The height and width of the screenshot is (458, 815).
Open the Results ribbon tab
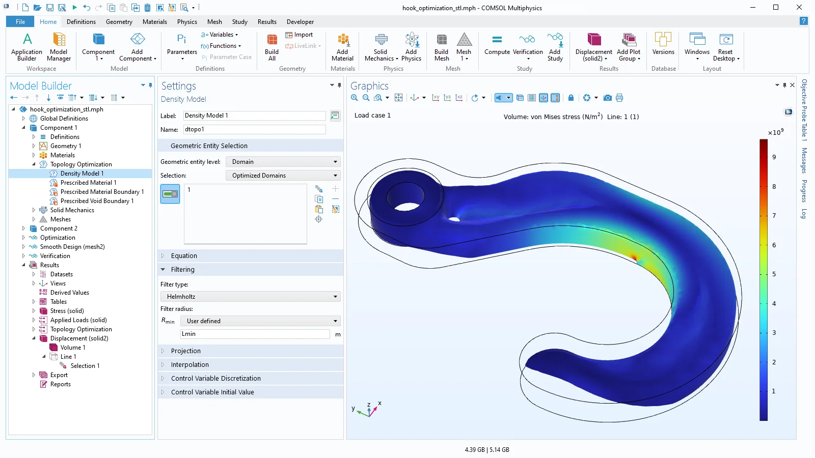tap(267, 22)
